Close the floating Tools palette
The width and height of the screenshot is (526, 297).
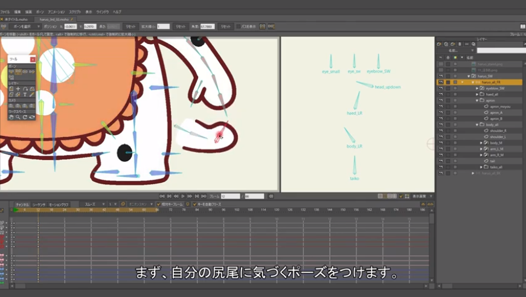(x=33, y=59)
